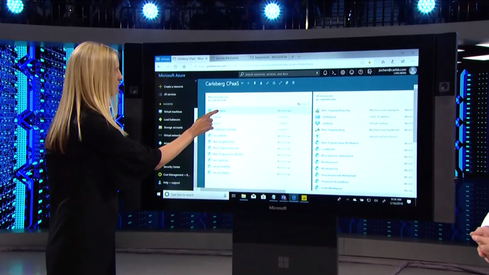
Task: Launch Cloud Shell from the Azure top bar
Action: 334,73
